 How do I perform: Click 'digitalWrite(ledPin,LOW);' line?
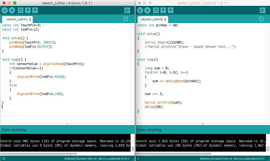pyautogui.click(x=40, y=94)
